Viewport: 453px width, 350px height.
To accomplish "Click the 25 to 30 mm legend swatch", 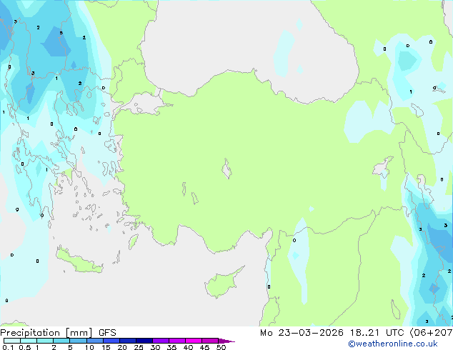I will tap(144, 341).
